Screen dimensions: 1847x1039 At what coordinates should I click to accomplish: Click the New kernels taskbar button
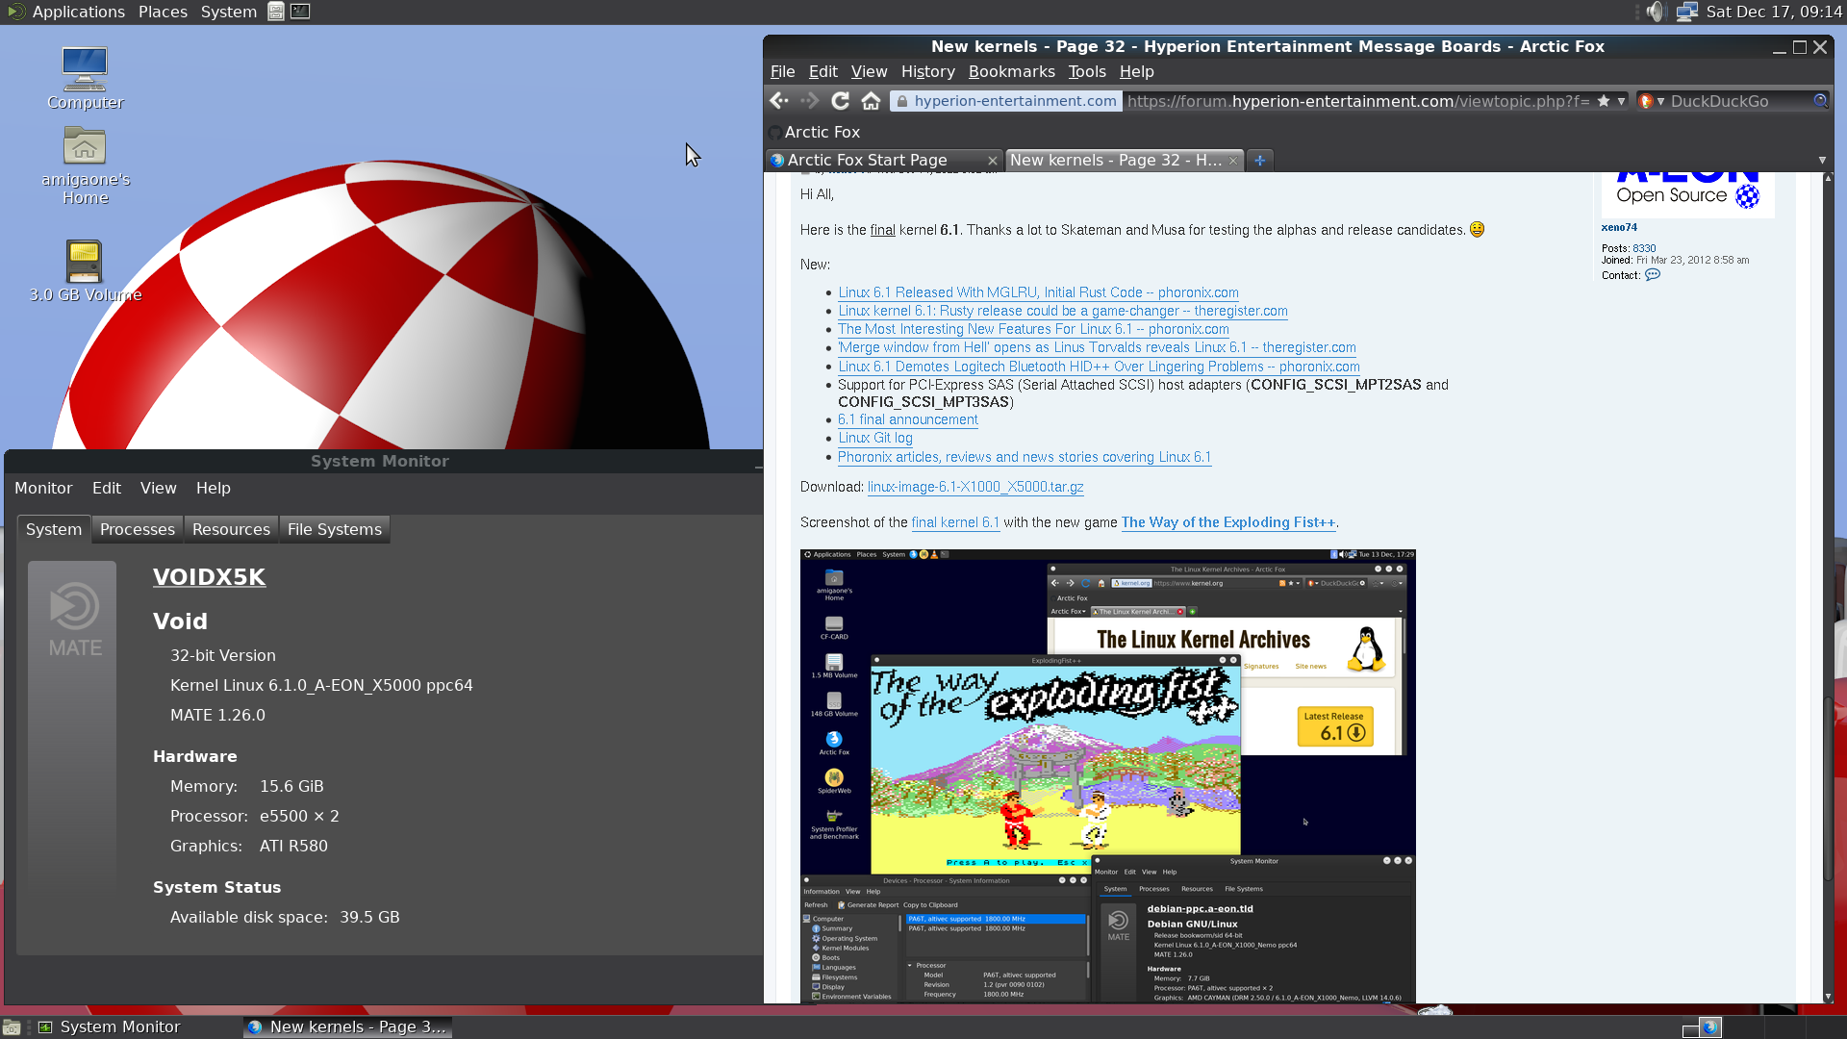tap(347, 1027)
